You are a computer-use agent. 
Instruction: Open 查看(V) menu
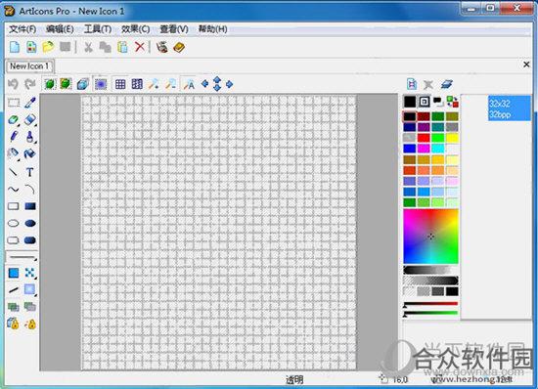point(174,29)
